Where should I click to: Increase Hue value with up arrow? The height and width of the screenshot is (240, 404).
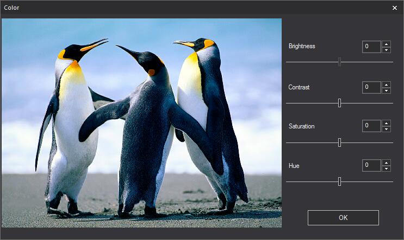(x=386, y=162)
